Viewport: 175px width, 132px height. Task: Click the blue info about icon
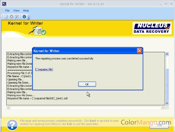[x=24, y=17]
